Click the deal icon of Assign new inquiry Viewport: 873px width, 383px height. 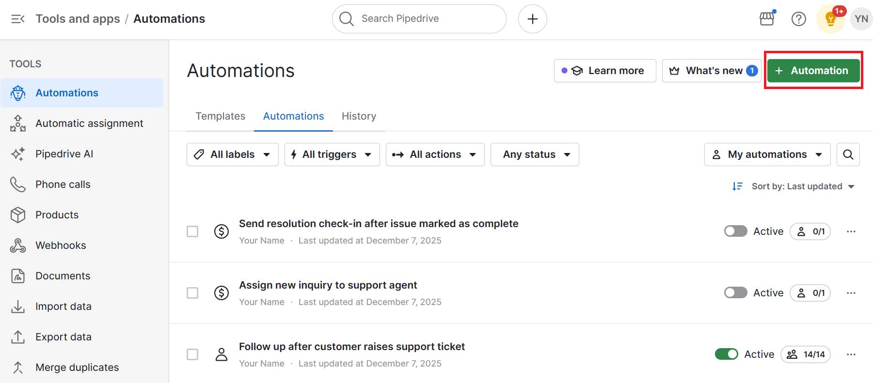tap(222, 293)
